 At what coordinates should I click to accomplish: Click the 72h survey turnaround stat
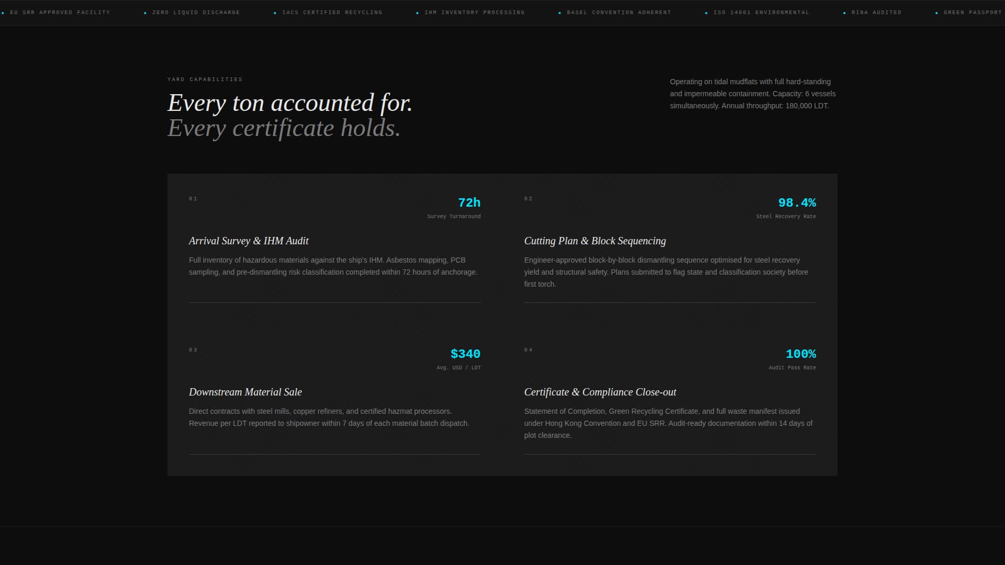coord(469,202)
